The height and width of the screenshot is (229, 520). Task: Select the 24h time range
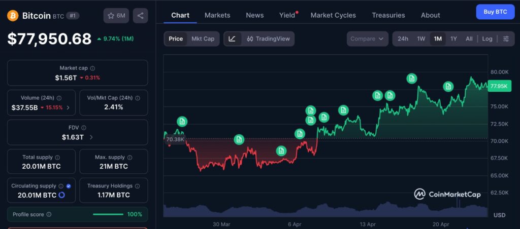point(403,39)
